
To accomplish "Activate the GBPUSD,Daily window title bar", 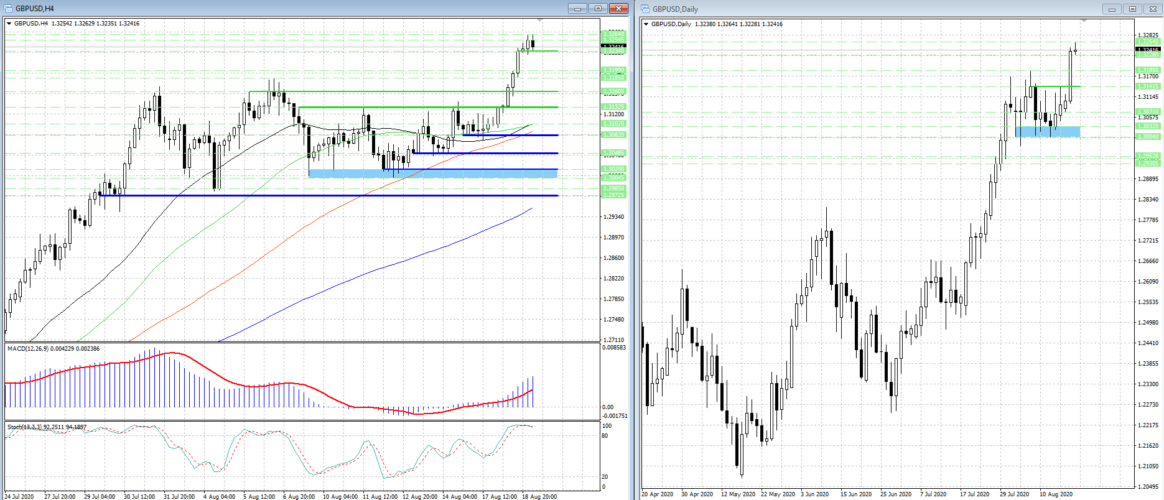I will 871,9.
